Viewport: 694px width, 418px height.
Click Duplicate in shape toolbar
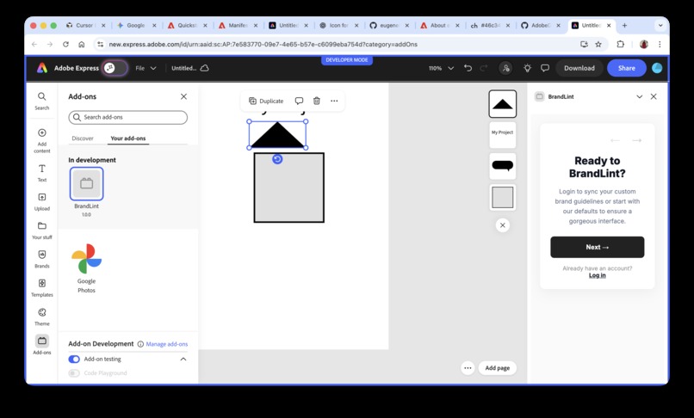[266, 101]
